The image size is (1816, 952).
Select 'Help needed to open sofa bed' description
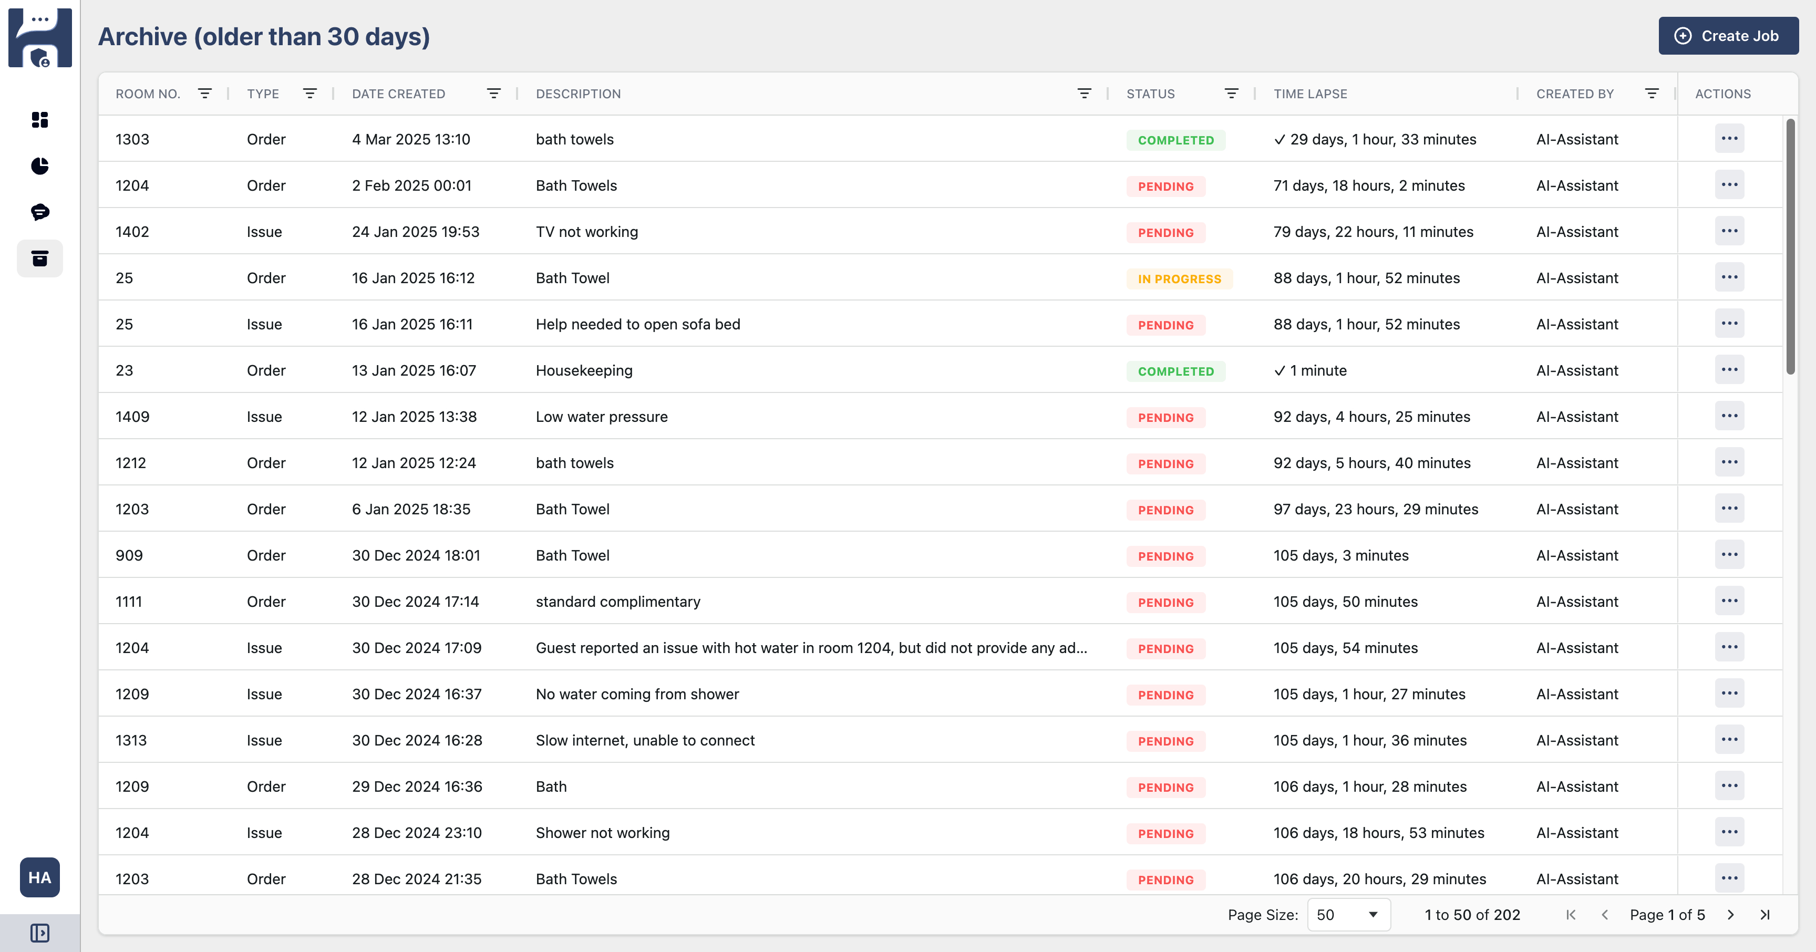point(638,324)
